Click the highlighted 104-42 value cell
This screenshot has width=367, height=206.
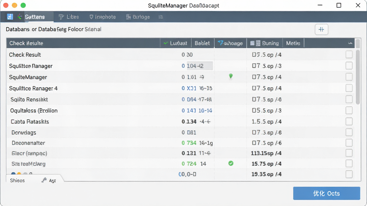pyautogui.click(x=200, y=66)
